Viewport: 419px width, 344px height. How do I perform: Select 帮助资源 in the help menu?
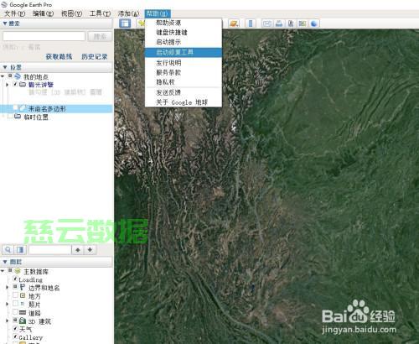pyautogui.click(x=184, y=23)
